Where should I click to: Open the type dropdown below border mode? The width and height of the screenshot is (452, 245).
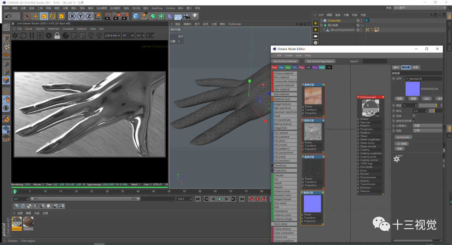click(x=427, y=131)
